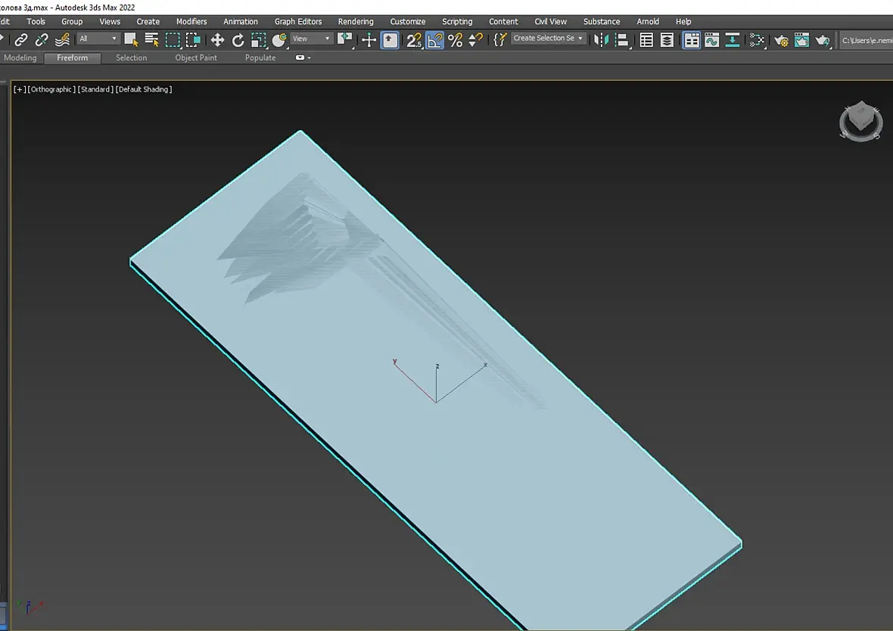The height and width of the screenshot is (631, 893).
Task: Open the selection filter 'All' dropdown
Action: coord(98,39)
